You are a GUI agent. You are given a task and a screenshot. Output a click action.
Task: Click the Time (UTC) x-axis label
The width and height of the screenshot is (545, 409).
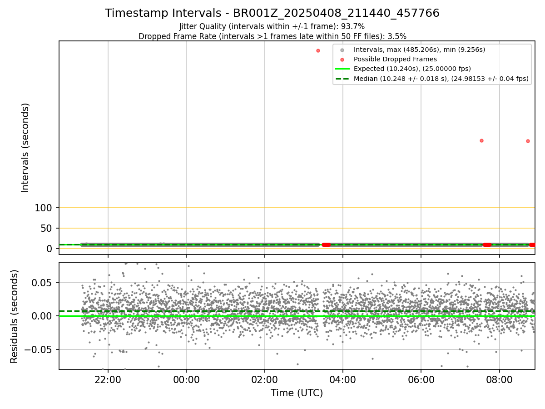pos(297,393)
